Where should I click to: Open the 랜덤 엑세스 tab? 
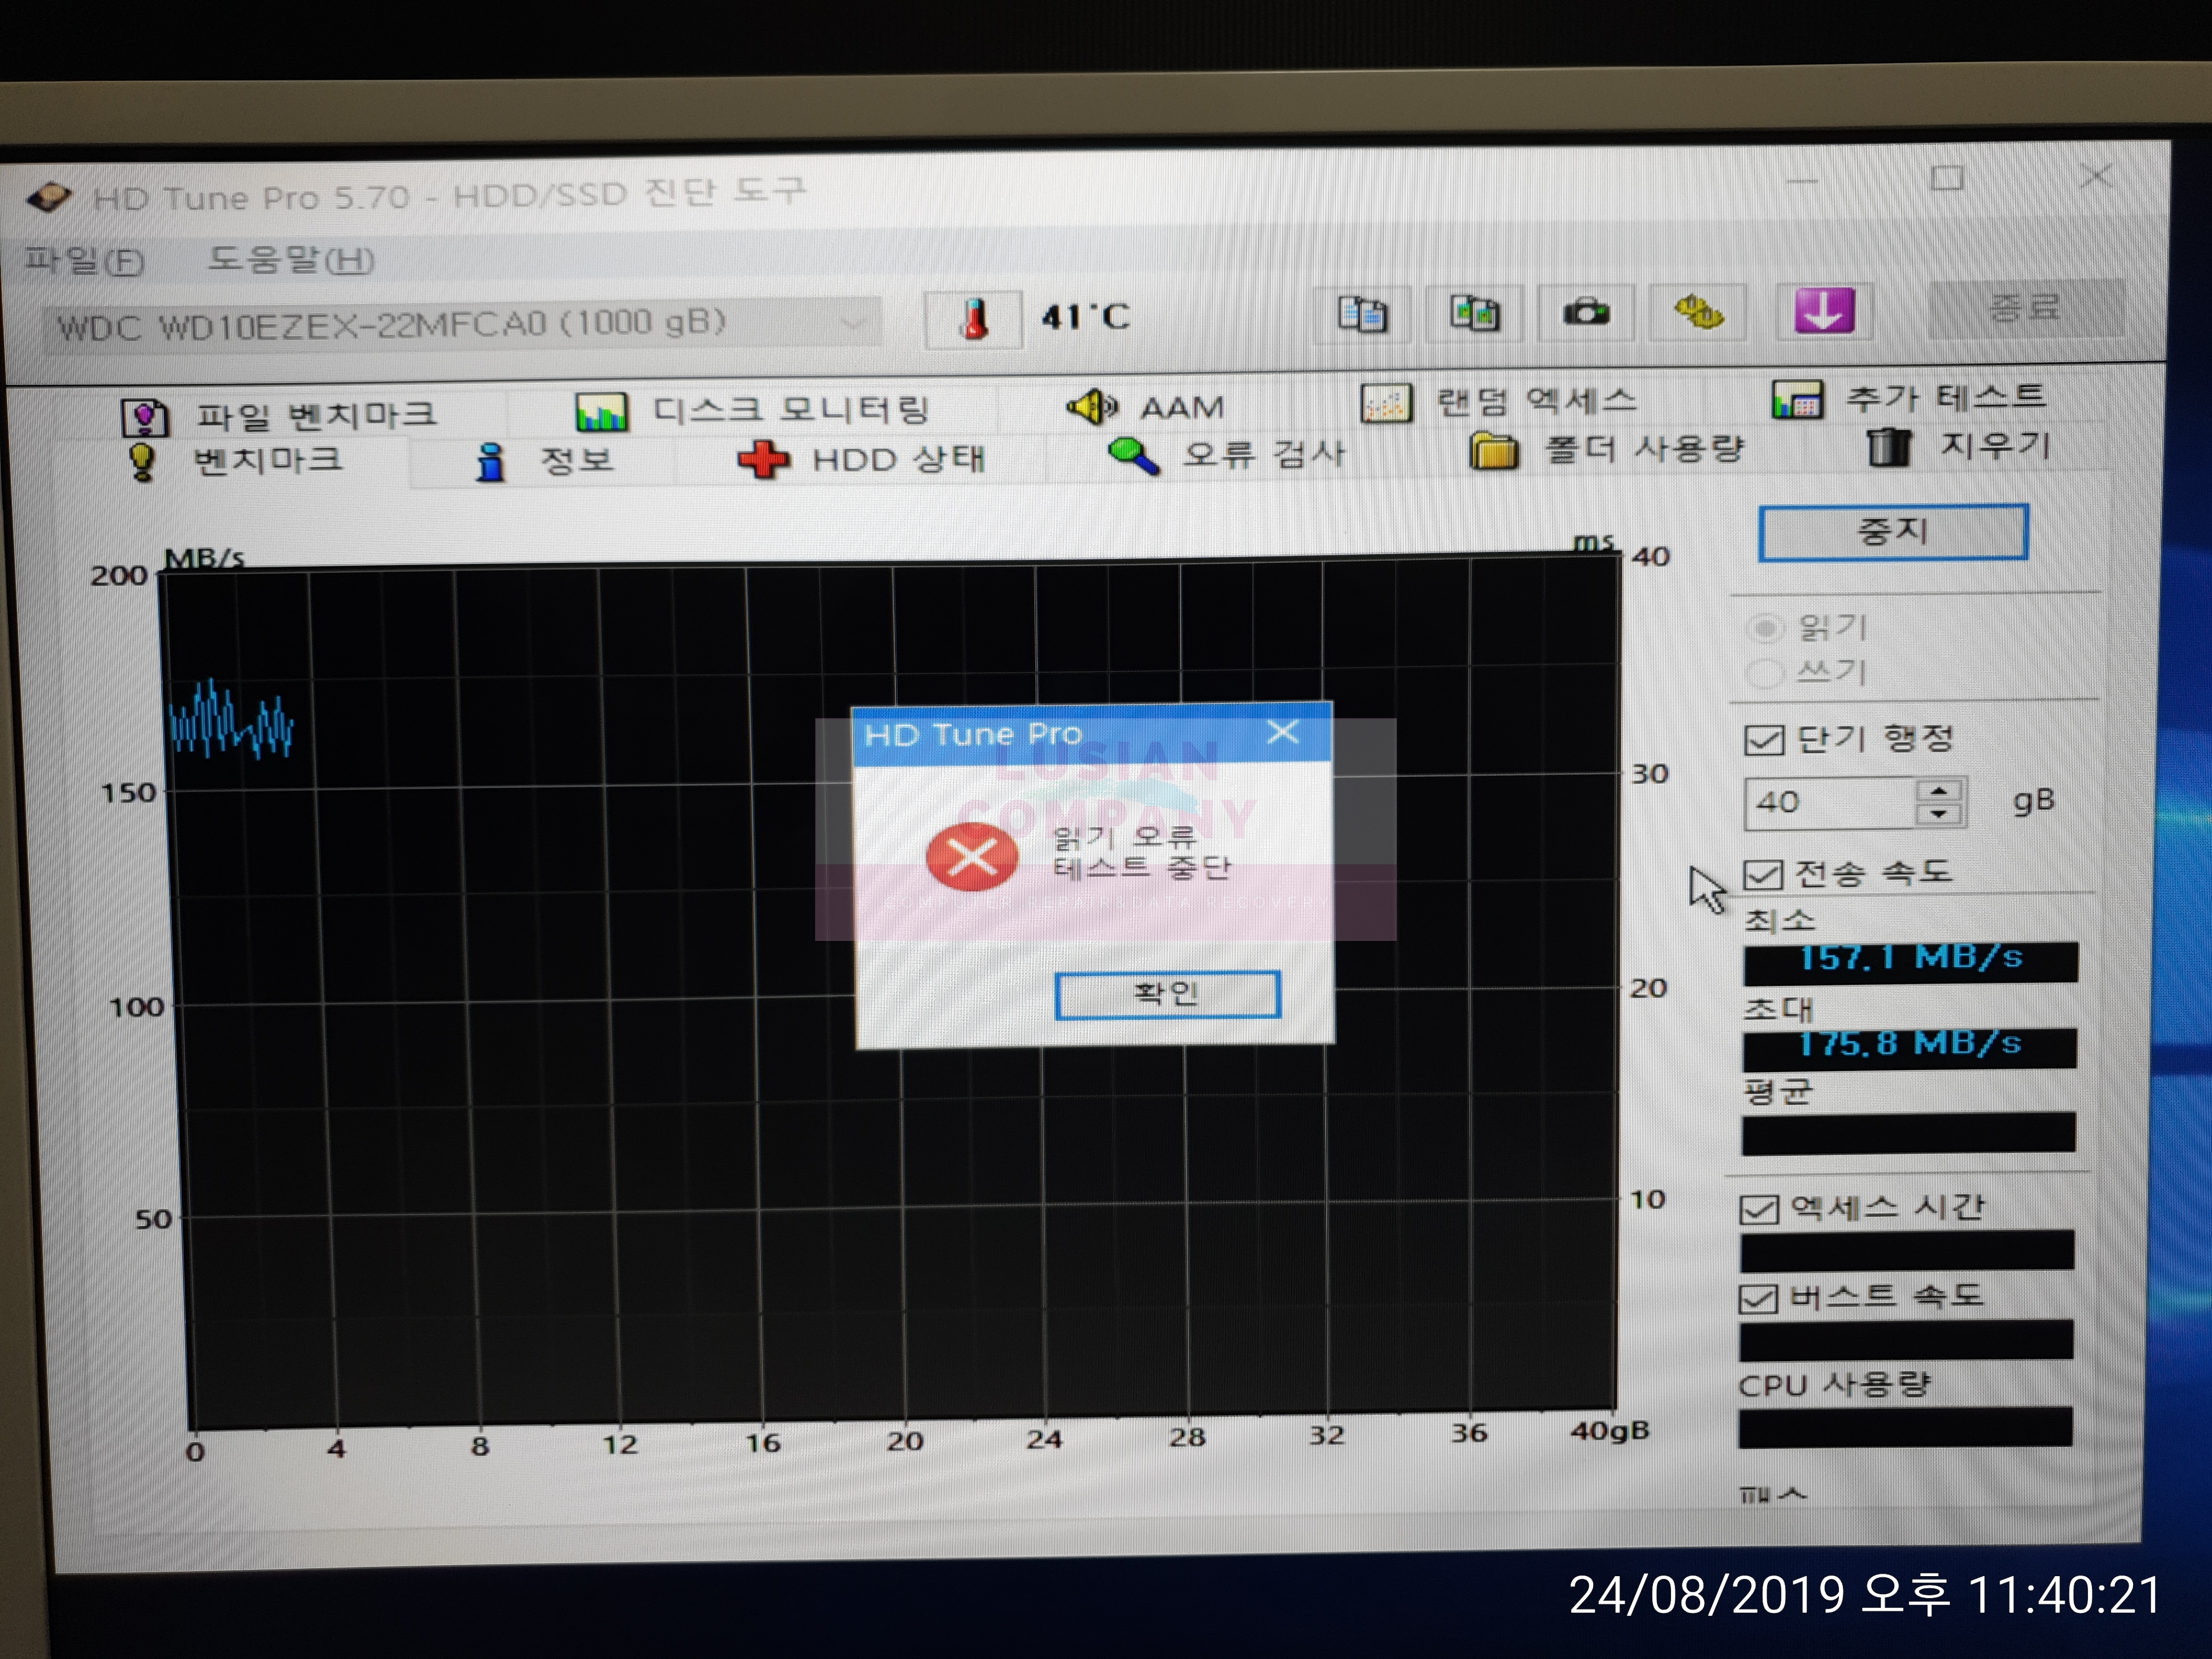click(x=1499, y=401)
